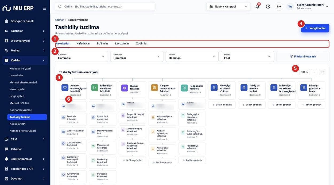This screenshot has height=185, width=334.
Task: Click Bo'lim qo'shish under Ijtimoiy-gumanitar fanlar
Action: [x=312, y=105]
